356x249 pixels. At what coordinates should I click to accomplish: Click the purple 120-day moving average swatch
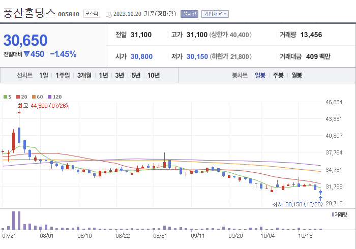[49, 97]
